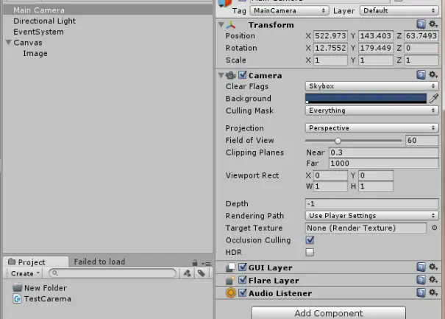Enable the HDR checkbox
The width and height of the screenshot is (445, 319).
[310, 252]
